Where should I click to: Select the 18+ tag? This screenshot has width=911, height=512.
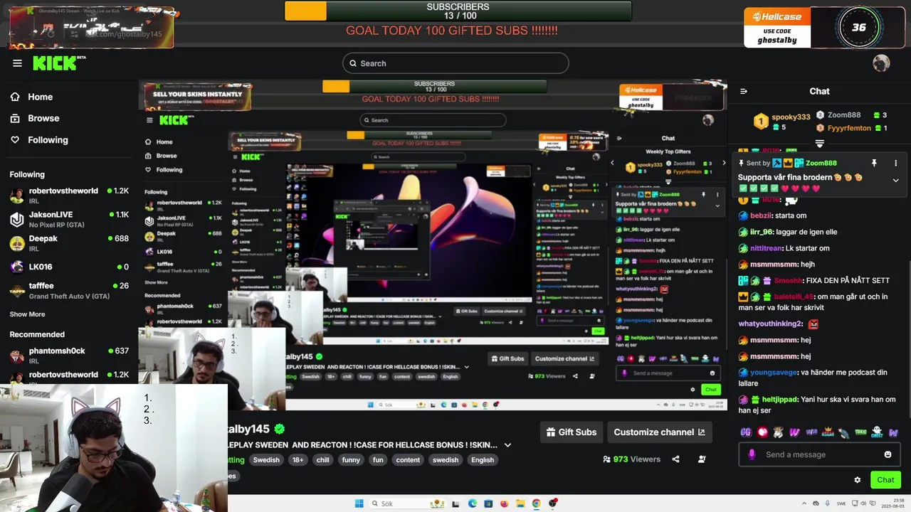tap(297, 460)
